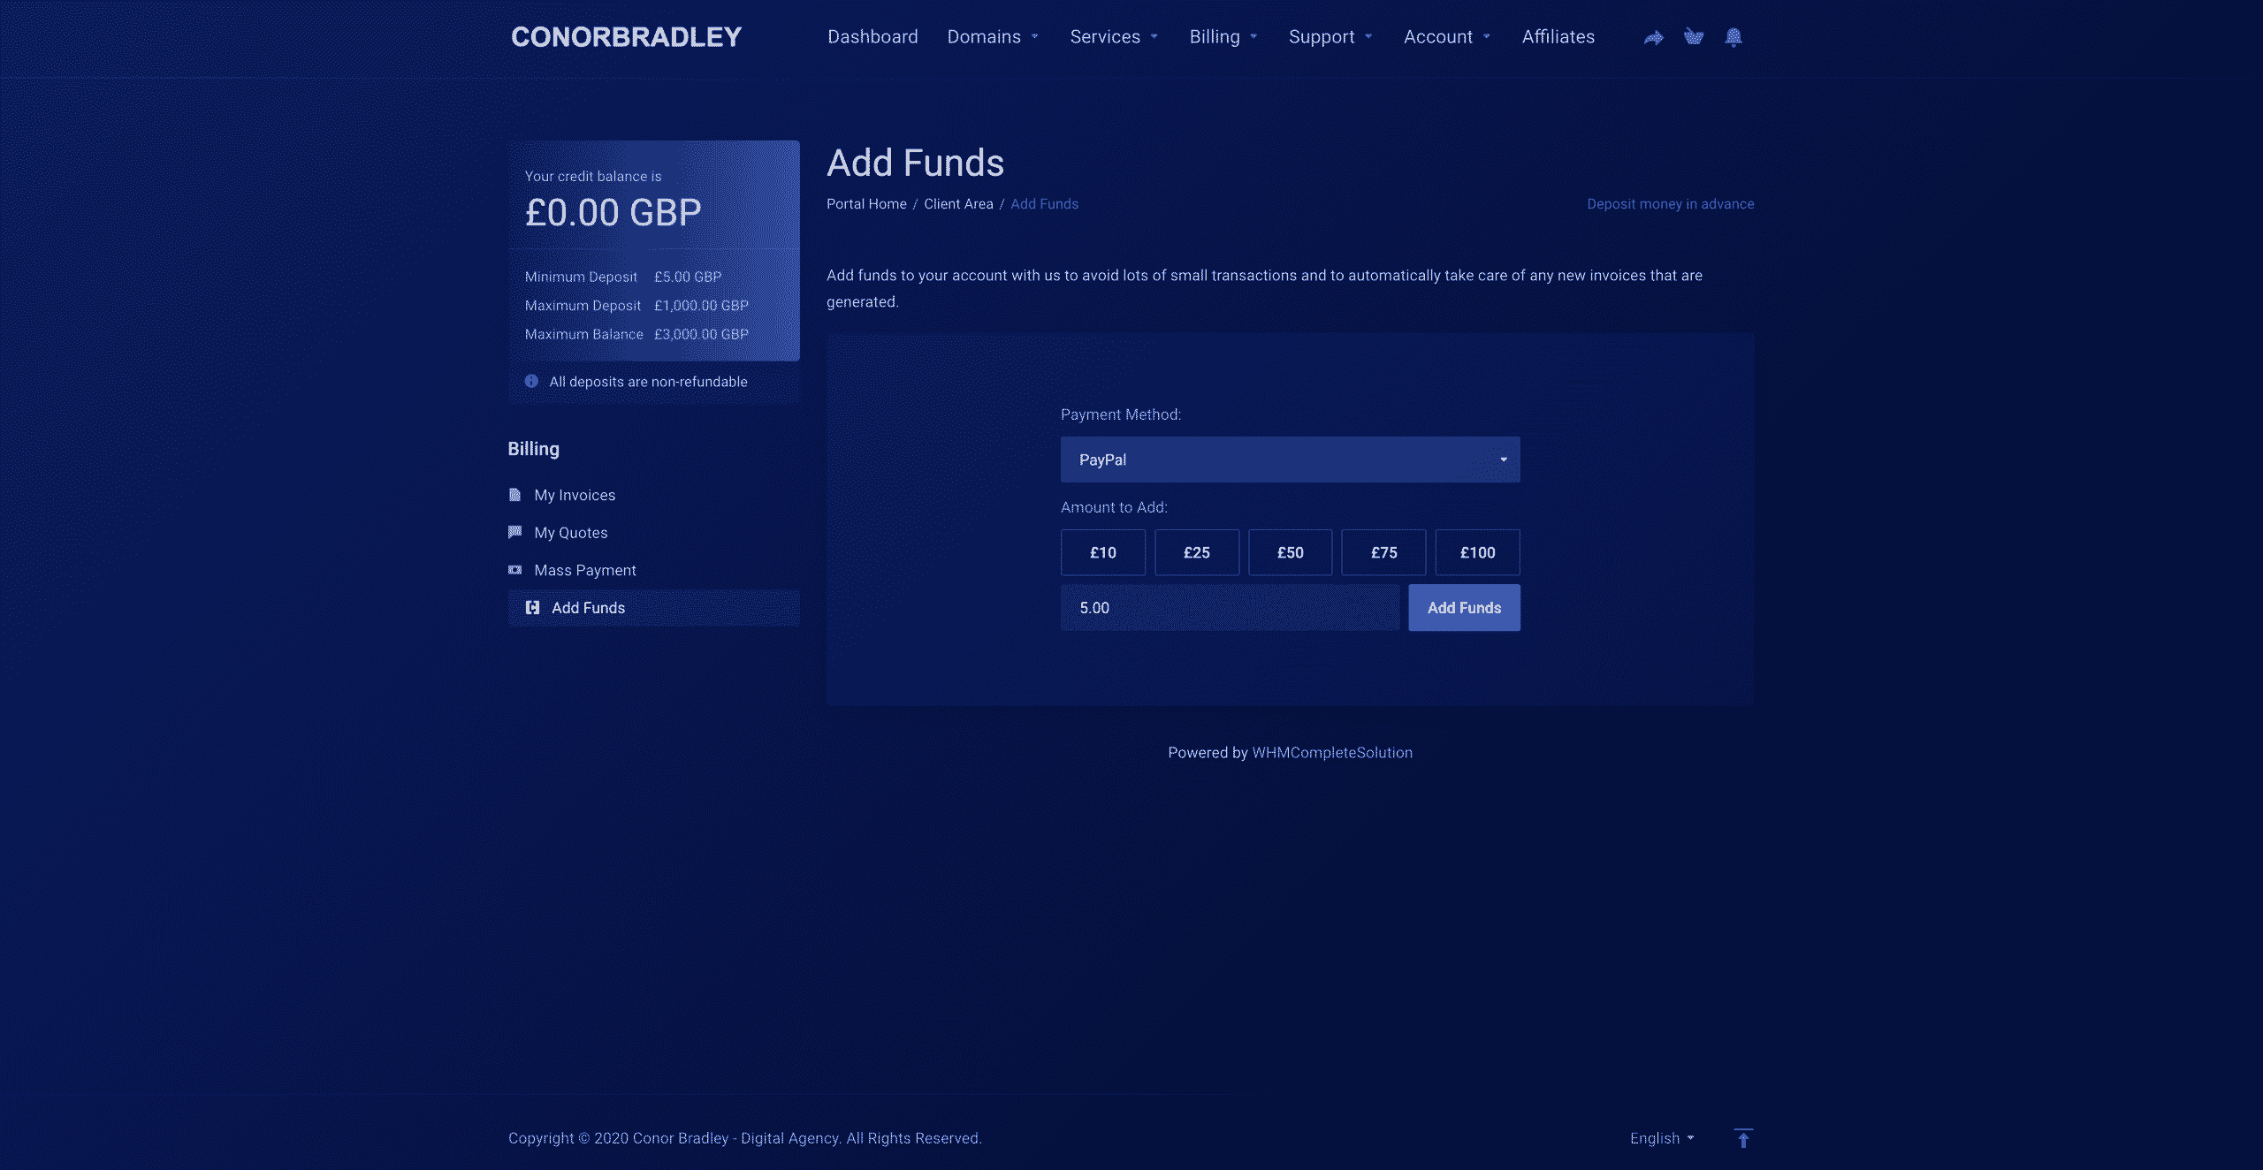Choose the £25 amount button
The image size is (2263, 1170).
(1197, 552)
